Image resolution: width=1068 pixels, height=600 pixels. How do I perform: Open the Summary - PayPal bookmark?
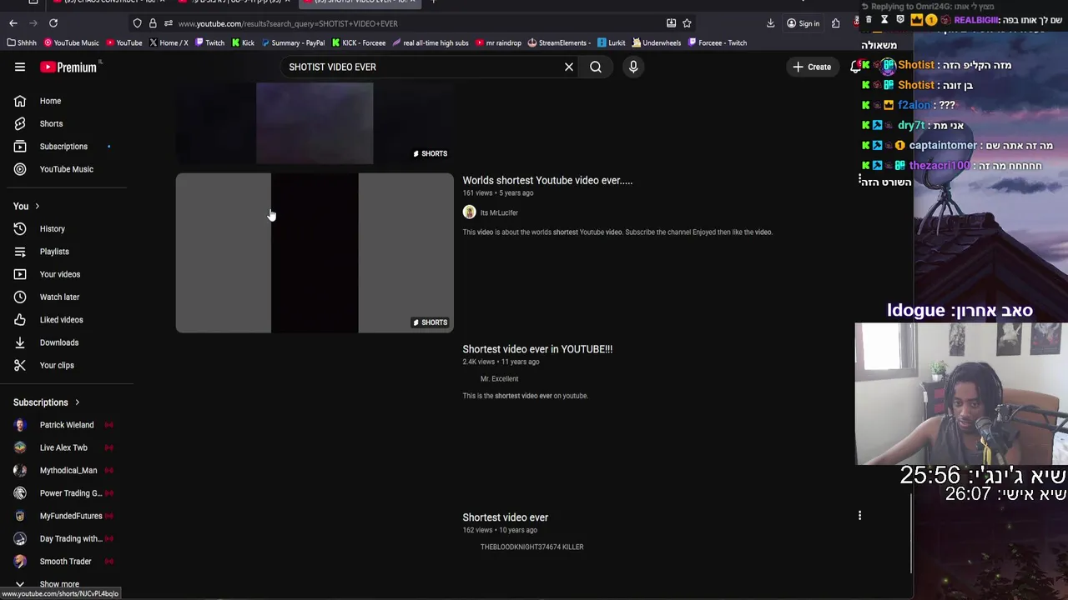tap(293, 42)
